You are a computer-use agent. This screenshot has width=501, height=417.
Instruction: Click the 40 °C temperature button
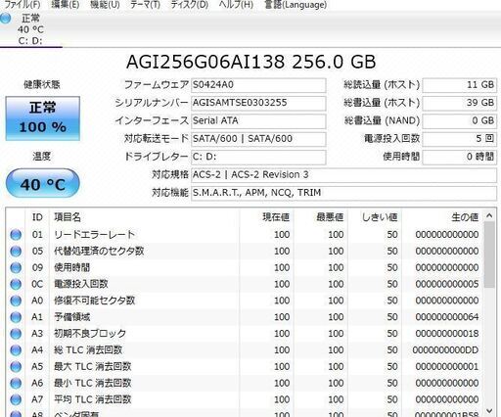click(x=43, y=183)
